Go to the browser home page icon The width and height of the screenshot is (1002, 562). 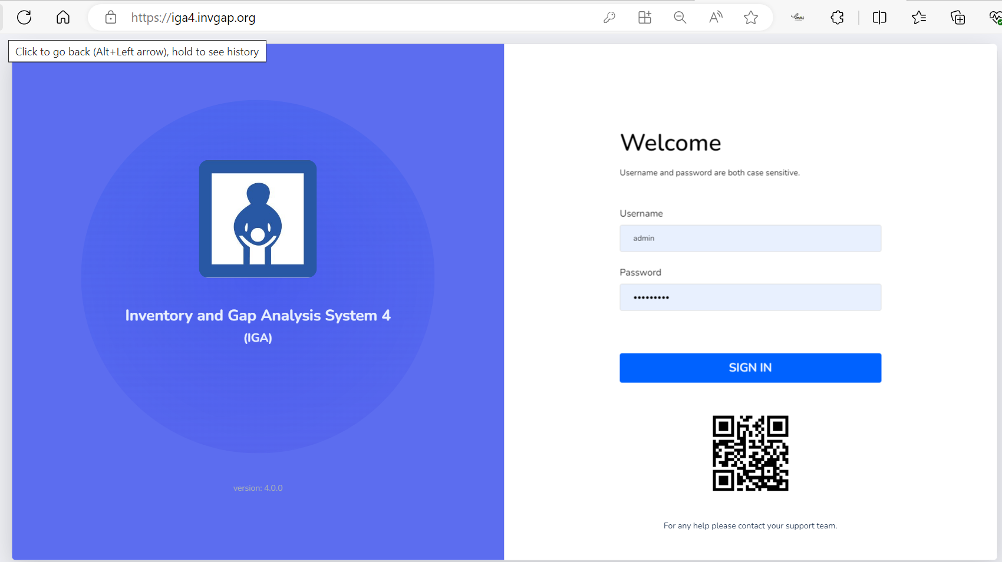[63, 18]
